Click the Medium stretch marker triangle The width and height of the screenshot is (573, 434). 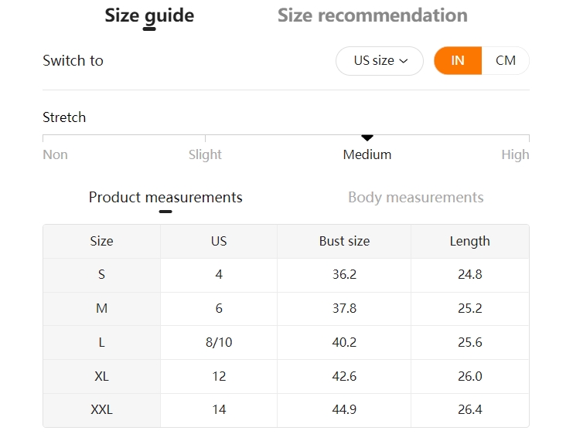tap(367, 137)
